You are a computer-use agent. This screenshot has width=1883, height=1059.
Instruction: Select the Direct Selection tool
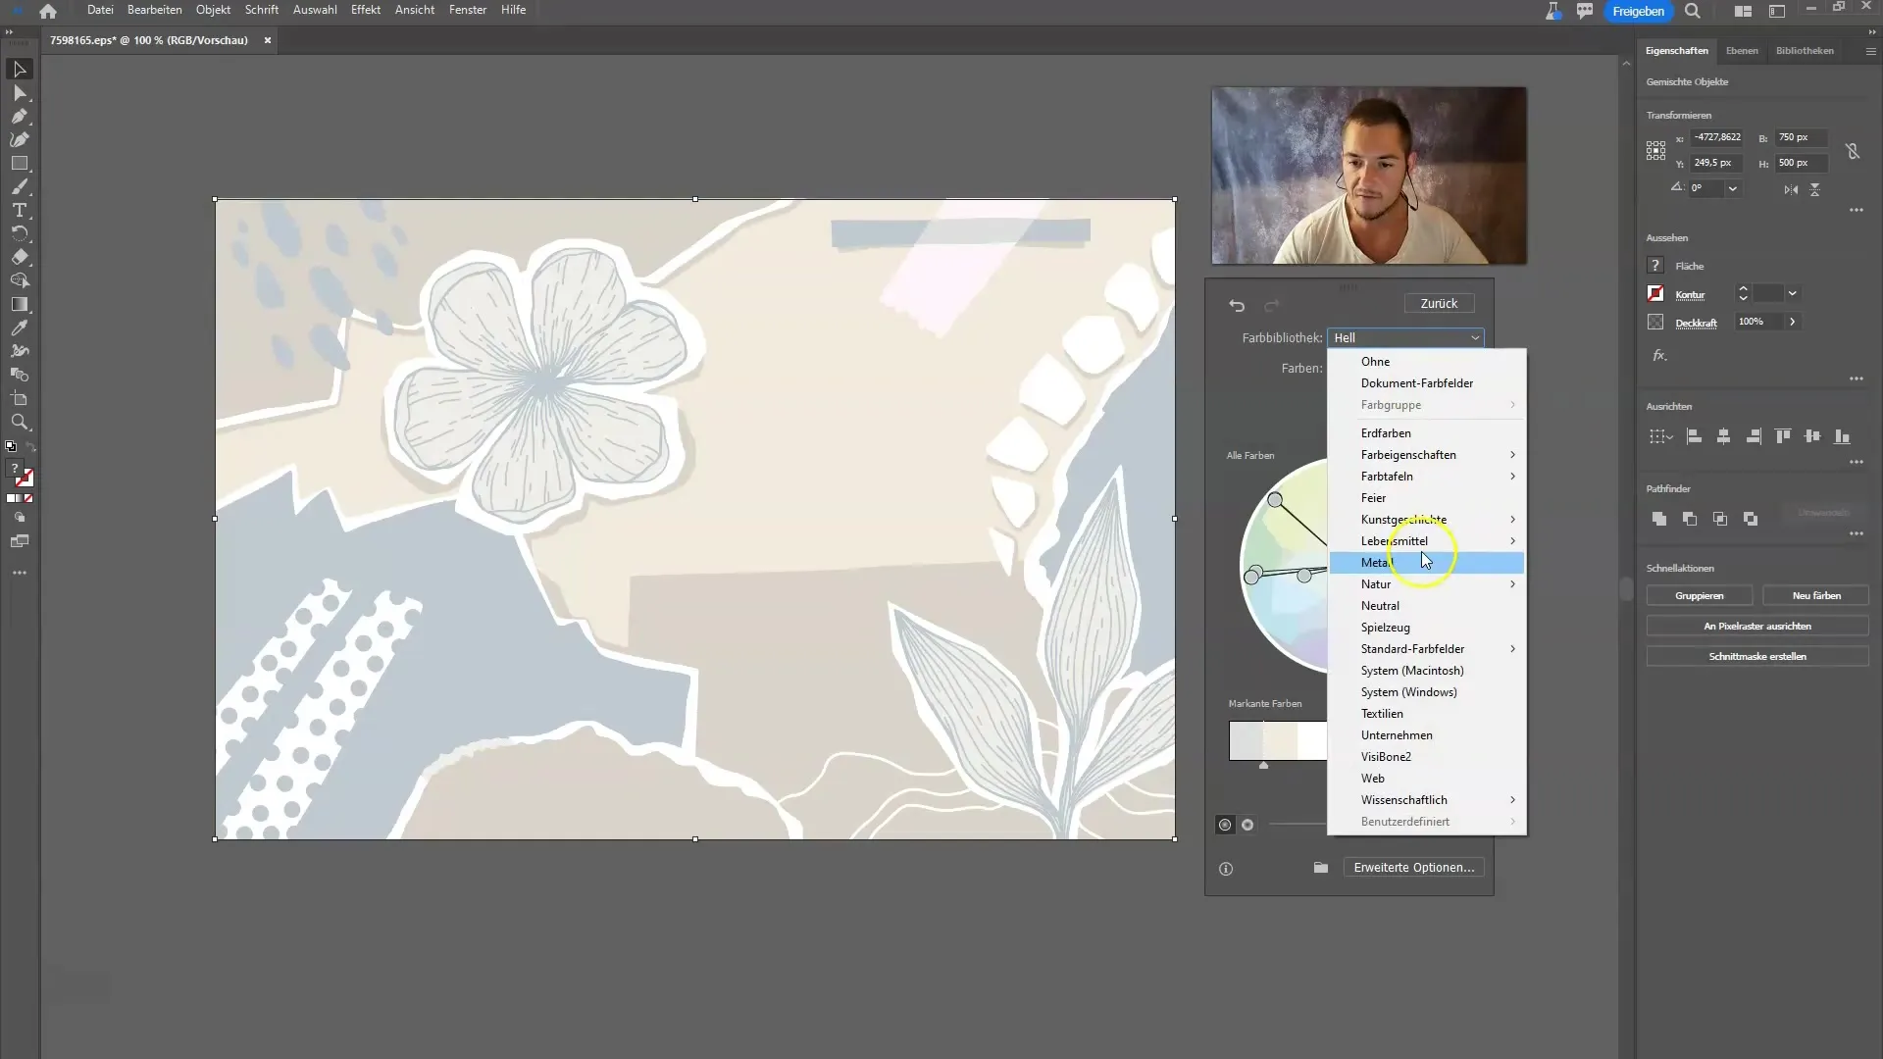point(20,93)
